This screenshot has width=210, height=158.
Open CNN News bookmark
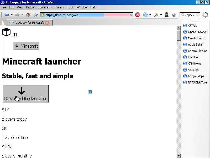coord(192,63)
